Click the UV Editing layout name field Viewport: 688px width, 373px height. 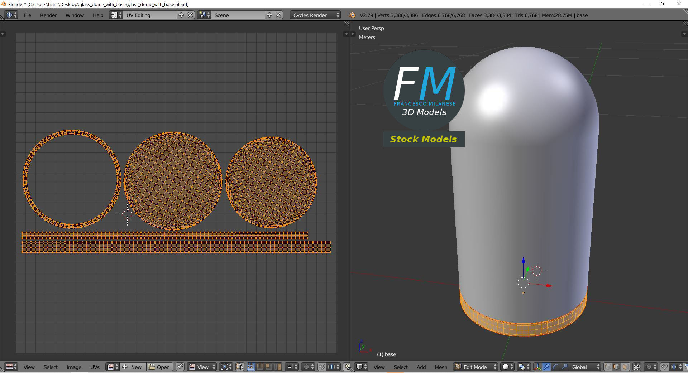pos(150,15)
